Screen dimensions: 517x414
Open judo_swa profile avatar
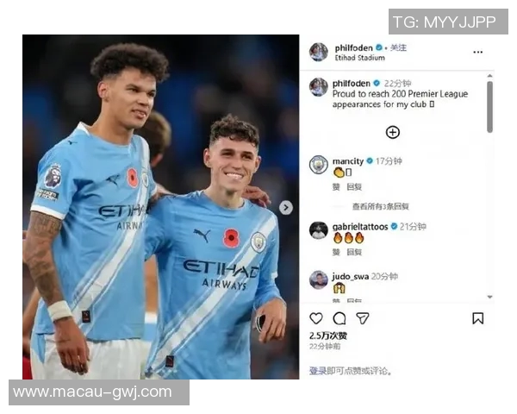pos(319,280)
